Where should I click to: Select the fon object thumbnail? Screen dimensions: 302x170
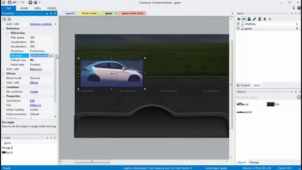click(x=270, y=104)
